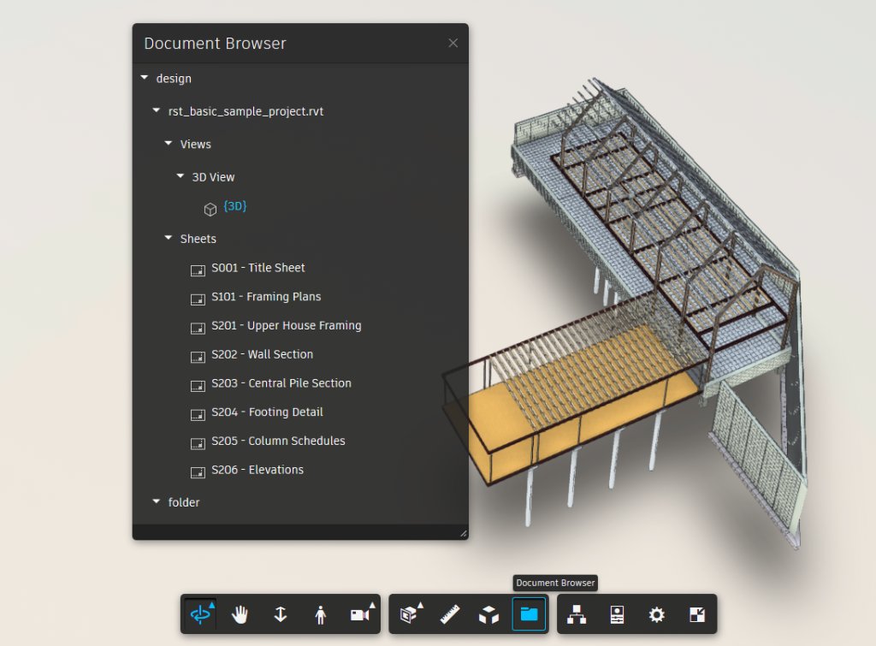This screenshot has width=876, height=646.
Task: Click sheet icon next to S202
Action: [198, 357]
